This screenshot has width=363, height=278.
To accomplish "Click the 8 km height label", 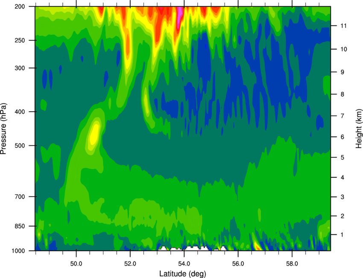I will click(x=342, y=94).
